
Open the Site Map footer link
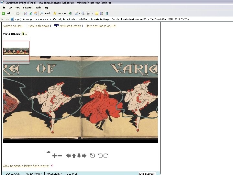(x=72, y=173)
